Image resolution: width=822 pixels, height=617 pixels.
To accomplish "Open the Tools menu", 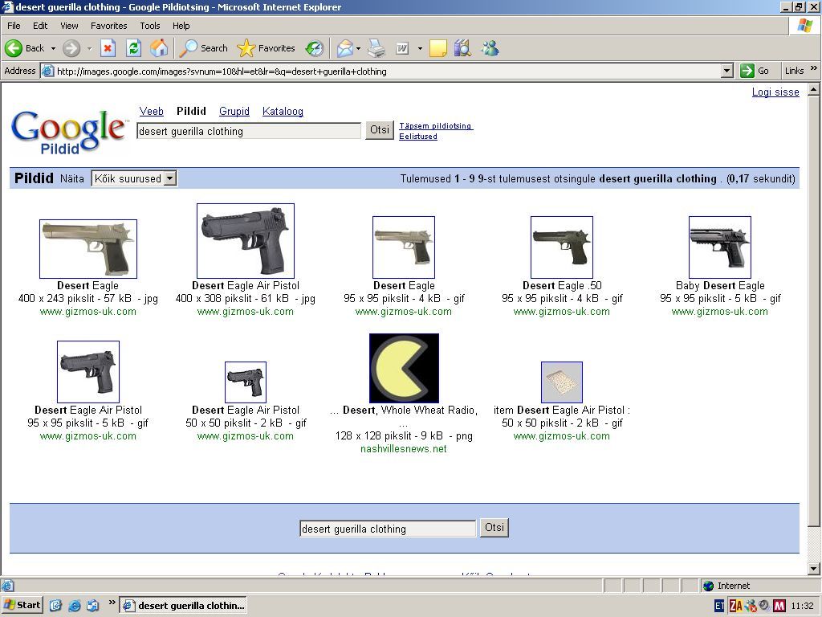I will point(150,26).
